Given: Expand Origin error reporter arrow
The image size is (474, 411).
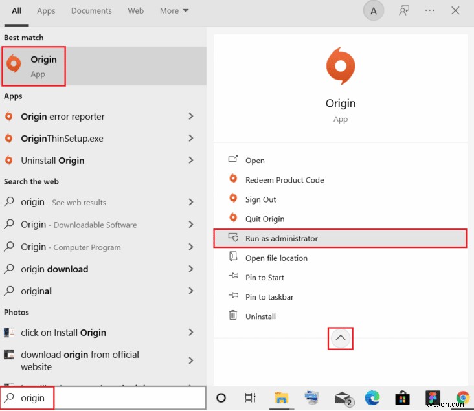Looking at the screenshot, I should coord(191,117).
